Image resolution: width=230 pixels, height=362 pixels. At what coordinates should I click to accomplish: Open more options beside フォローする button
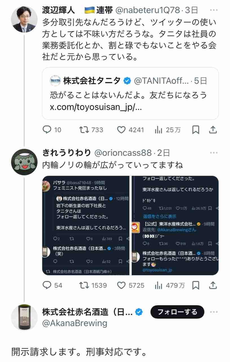(214, 312)
